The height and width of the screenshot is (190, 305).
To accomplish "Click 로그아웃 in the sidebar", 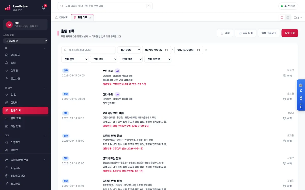I will (x=25, y=184).
